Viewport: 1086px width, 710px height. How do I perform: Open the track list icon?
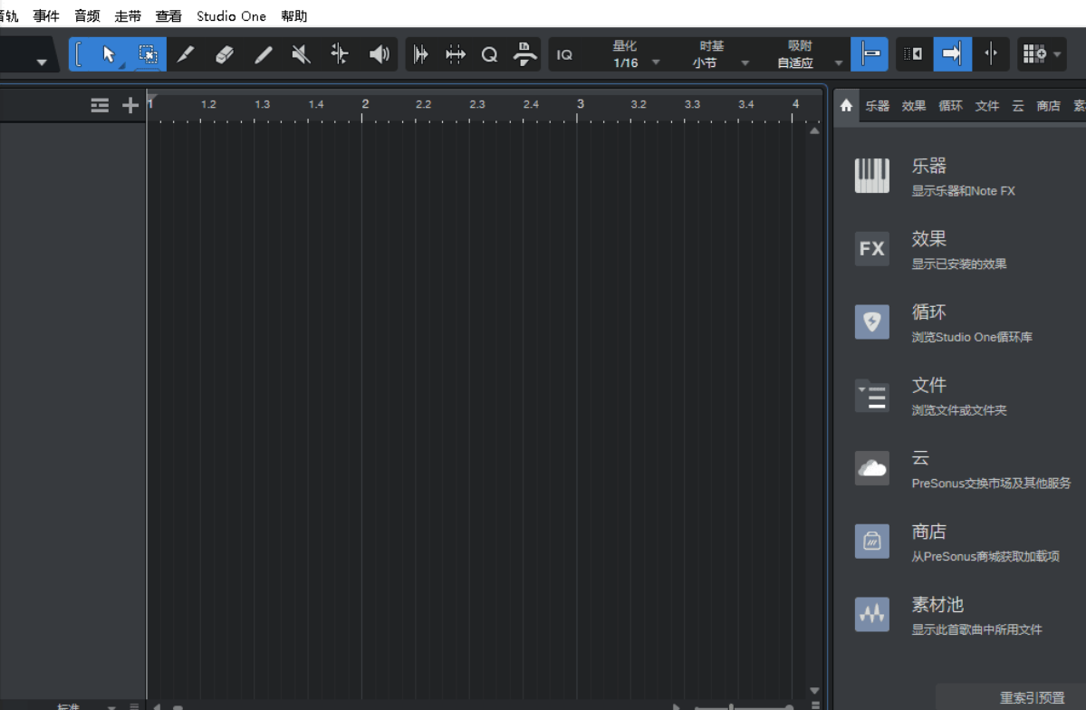[x=100, y=105]
